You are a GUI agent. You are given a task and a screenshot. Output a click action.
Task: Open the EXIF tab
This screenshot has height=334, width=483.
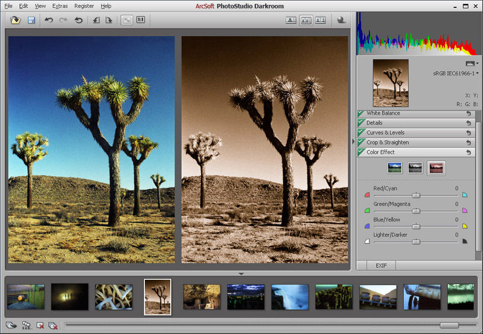click(381, 265)
